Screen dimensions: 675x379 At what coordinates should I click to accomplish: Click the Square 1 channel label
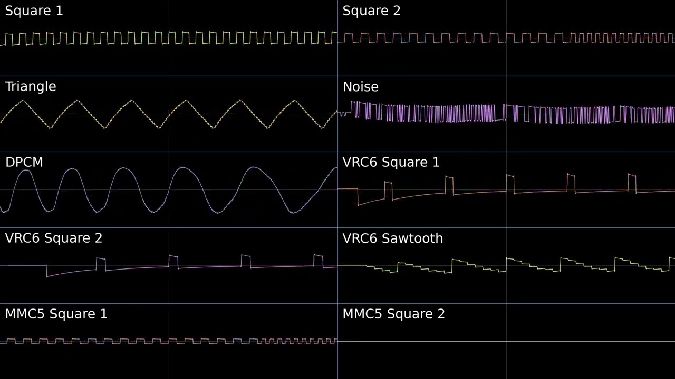[34, 11]
